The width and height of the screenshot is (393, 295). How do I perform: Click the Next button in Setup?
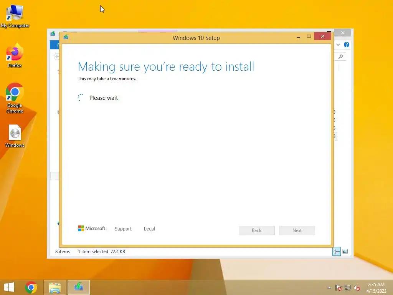pos(297,230)
